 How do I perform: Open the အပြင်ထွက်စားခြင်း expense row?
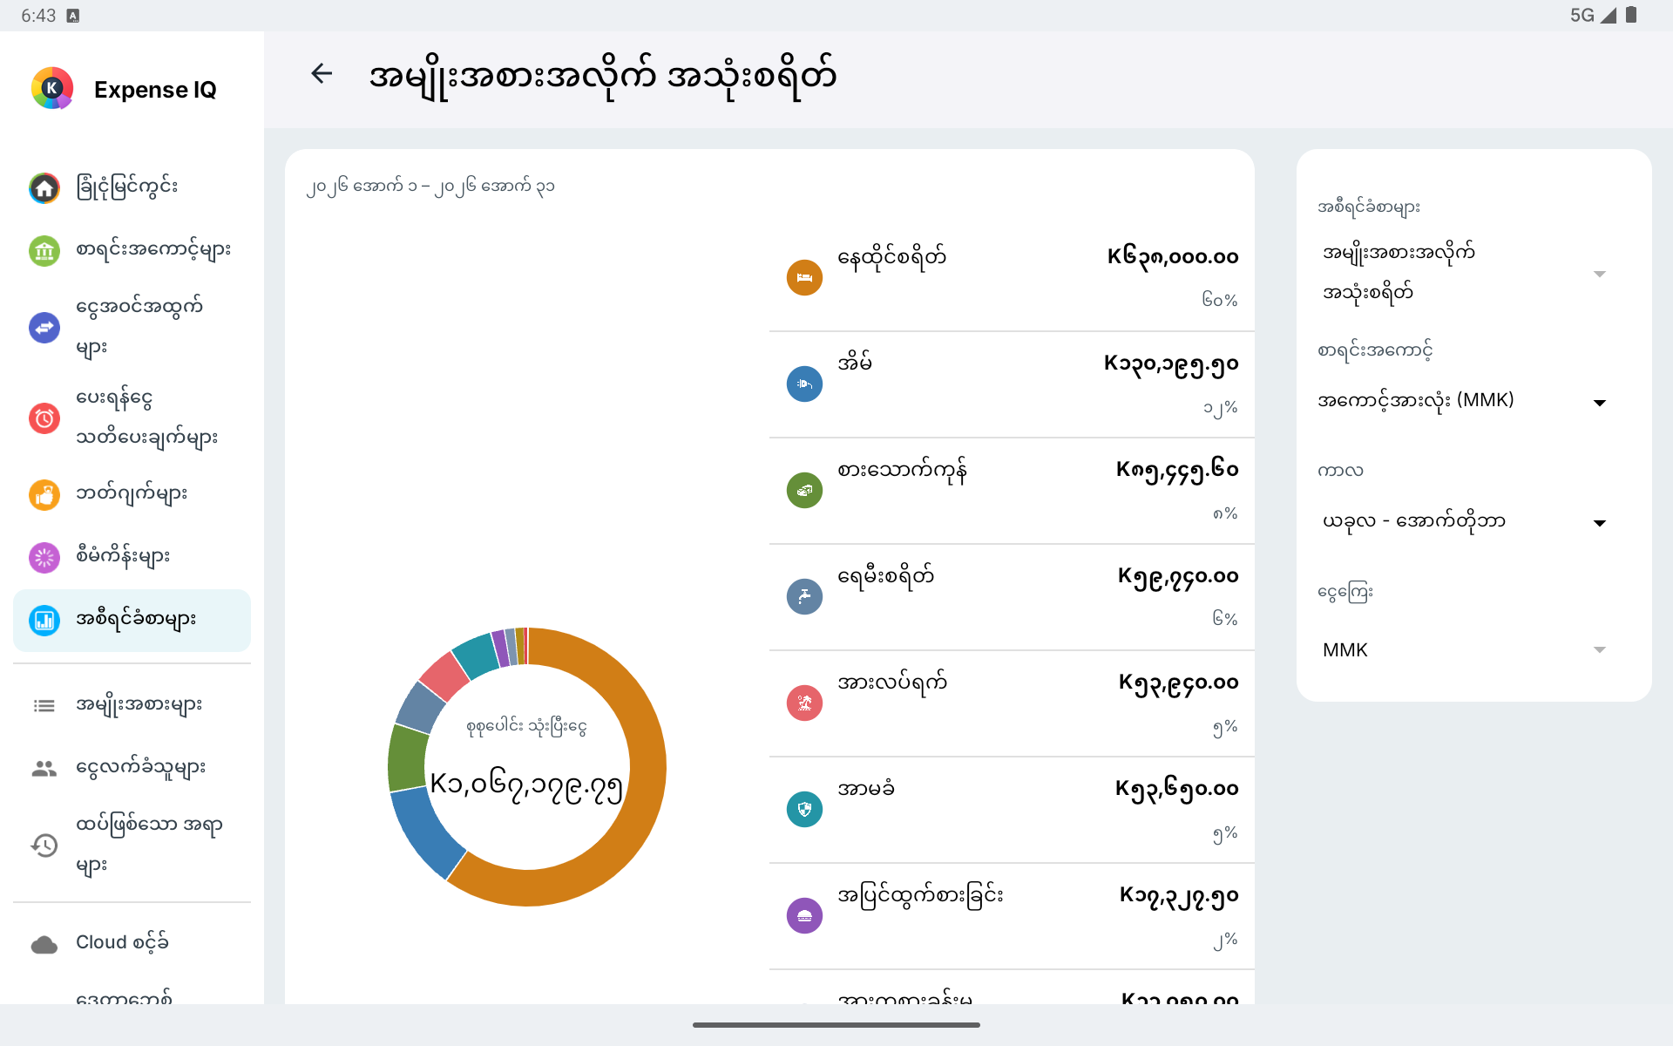1012,916
